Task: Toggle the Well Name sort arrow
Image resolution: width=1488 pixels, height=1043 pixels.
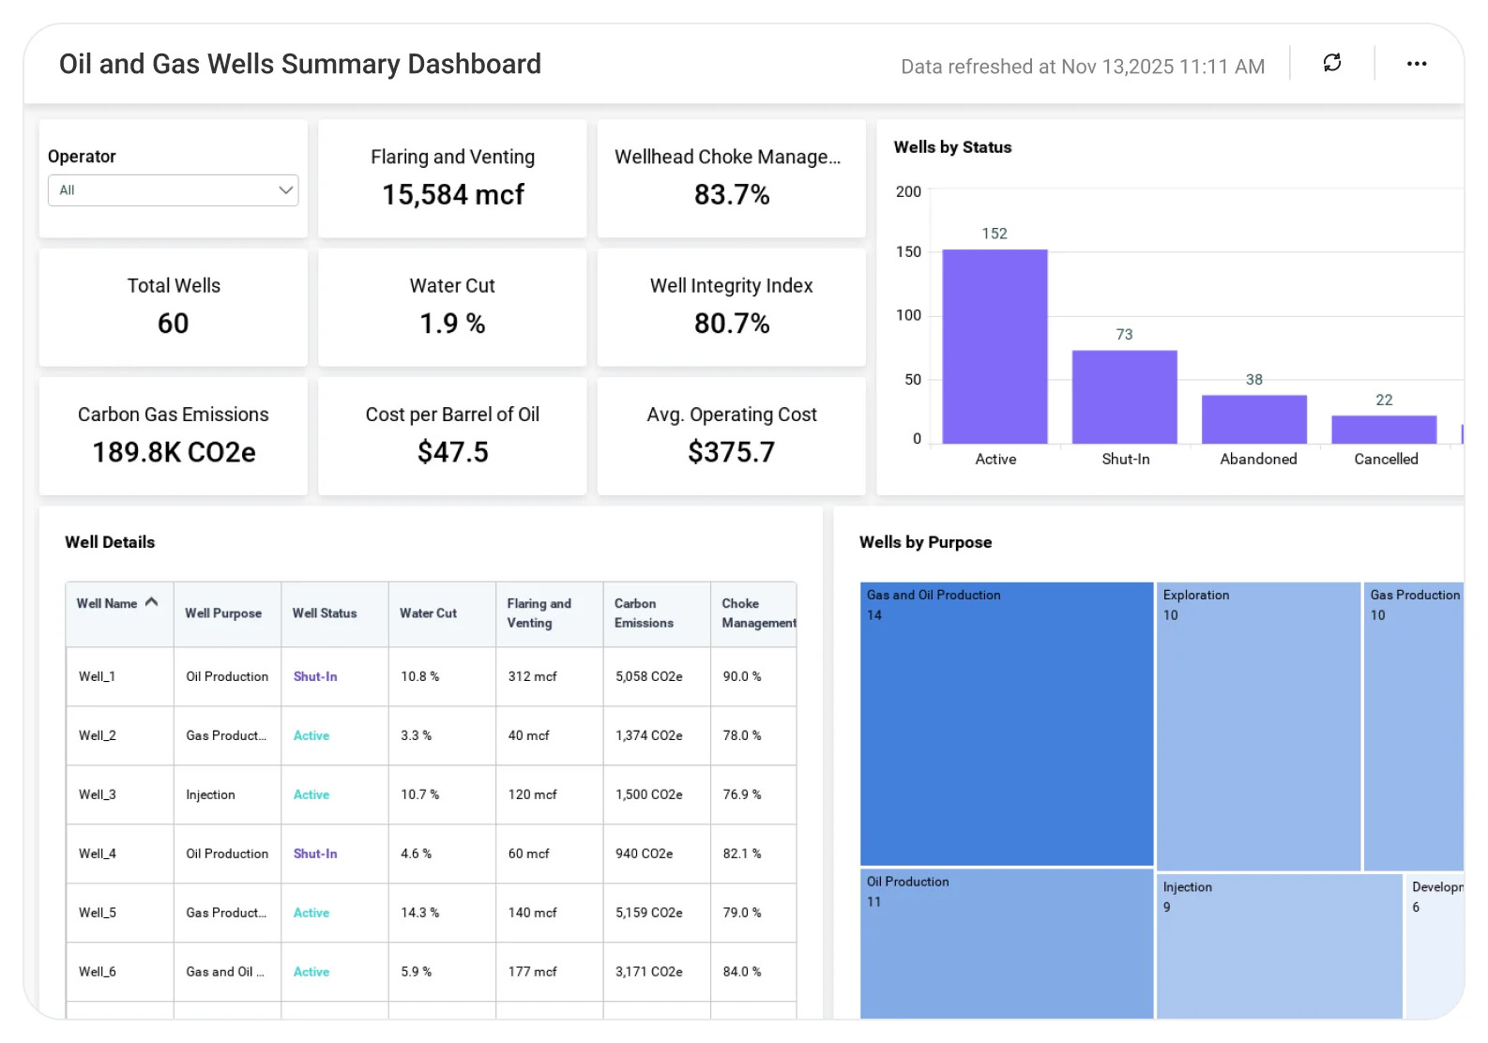Action: point(152,602)
